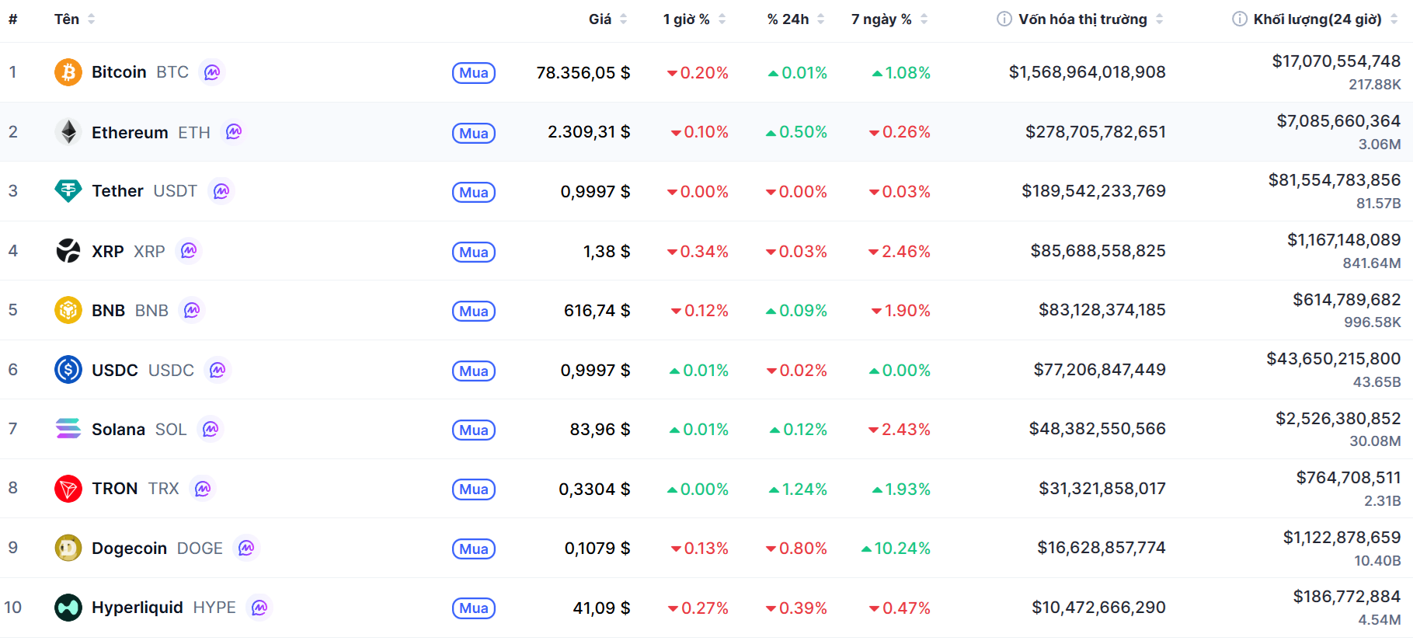Click volume $81,554,783,856 for Tether
The image size is (1413, 641).
coord(1335,180)
